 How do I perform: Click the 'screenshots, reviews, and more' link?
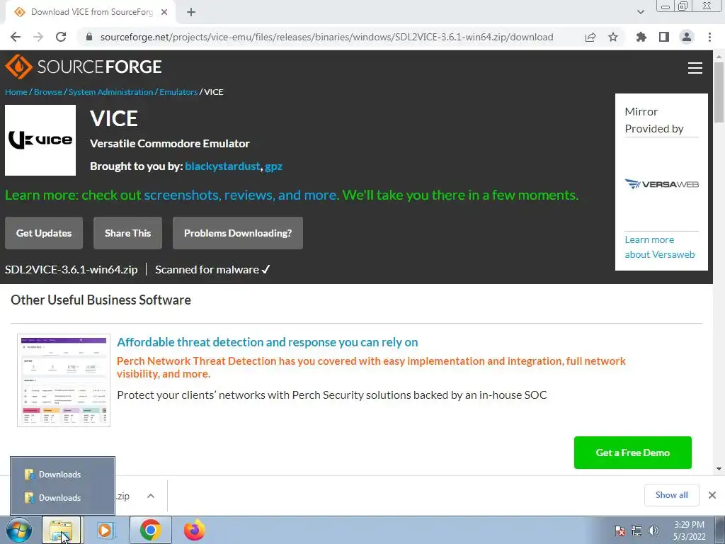(240, 195)
